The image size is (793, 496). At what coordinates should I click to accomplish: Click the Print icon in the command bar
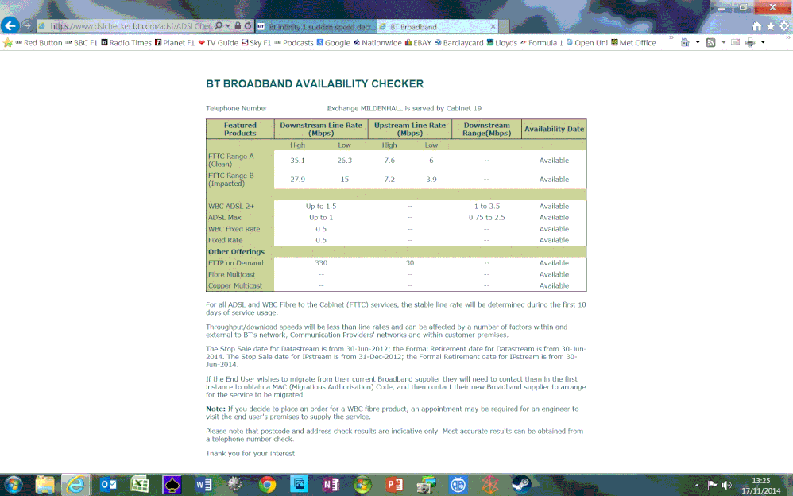(750, 42)
